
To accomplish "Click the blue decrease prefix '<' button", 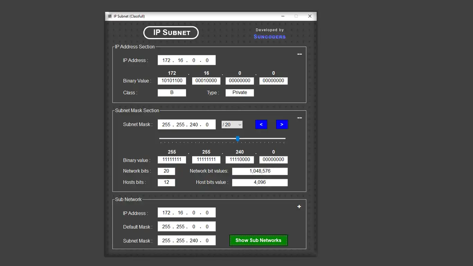I will (x=261, y=124).
